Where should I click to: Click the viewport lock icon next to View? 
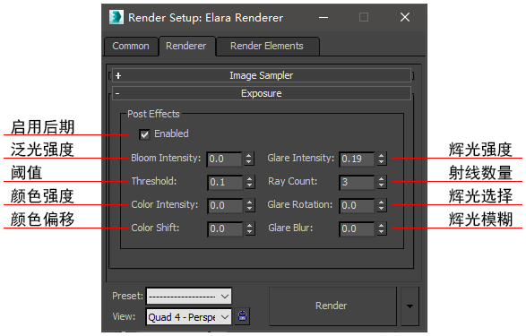point(243,316)
